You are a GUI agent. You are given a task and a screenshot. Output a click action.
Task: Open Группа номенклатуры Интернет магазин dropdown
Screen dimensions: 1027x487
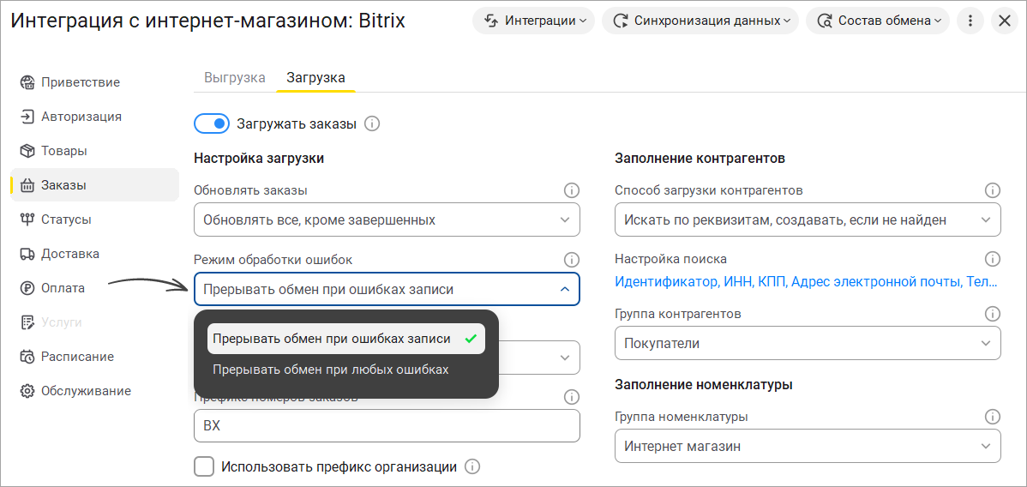[808, 447]
